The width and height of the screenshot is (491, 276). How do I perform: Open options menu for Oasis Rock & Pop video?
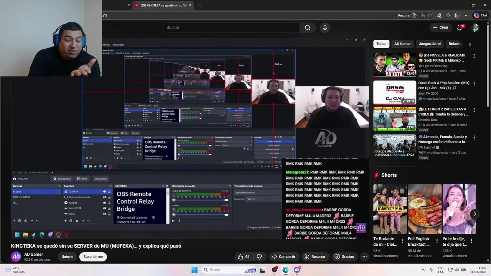click(x=474, y=84)
